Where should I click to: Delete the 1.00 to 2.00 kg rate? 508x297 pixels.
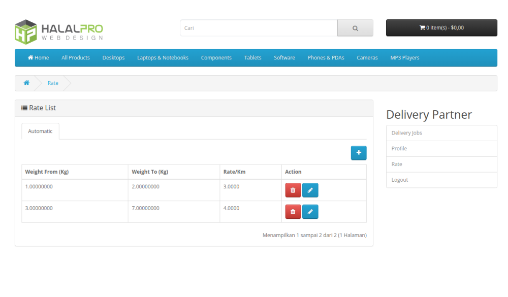click(x=293, y=190)
